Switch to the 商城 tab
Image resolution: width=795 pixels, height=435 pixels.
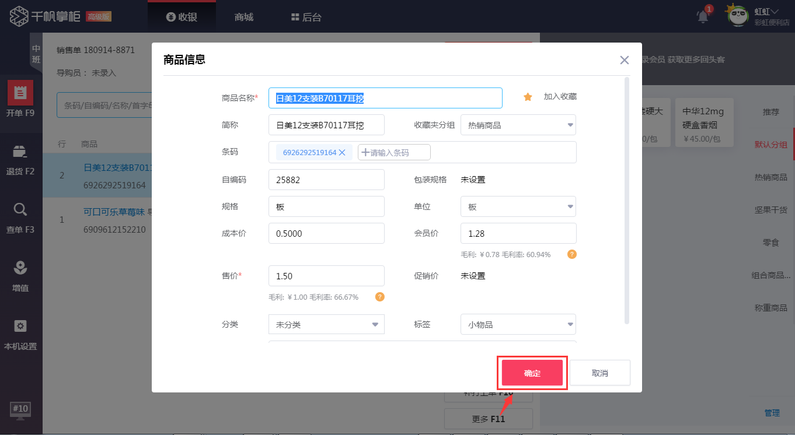pos(243,17)
